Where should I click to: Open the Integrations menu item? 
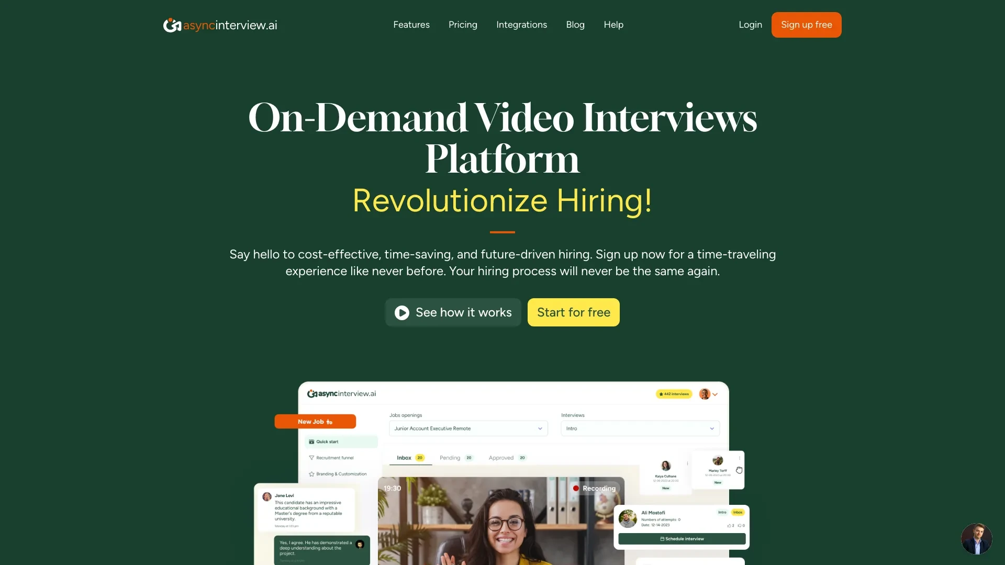[522, 24]
